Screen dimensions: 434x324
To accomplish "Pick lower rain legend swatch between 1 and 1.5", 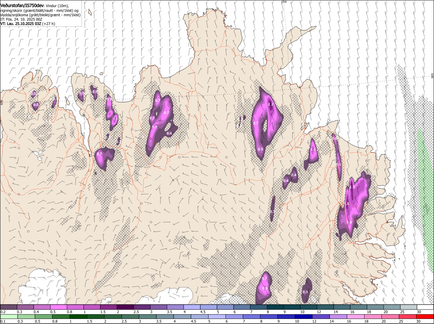I will (x=78, y=317).
